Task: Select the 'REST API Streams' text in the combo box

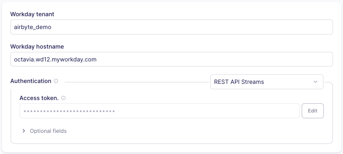Action: tap(239, 82)
